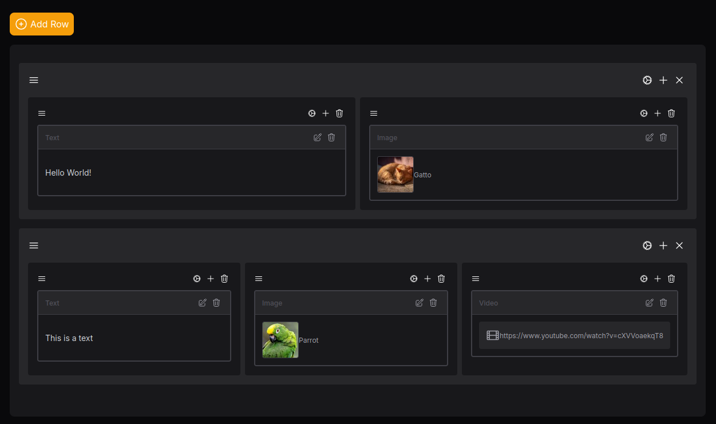
Task: Edit the Video block
Action: point(650,303)
